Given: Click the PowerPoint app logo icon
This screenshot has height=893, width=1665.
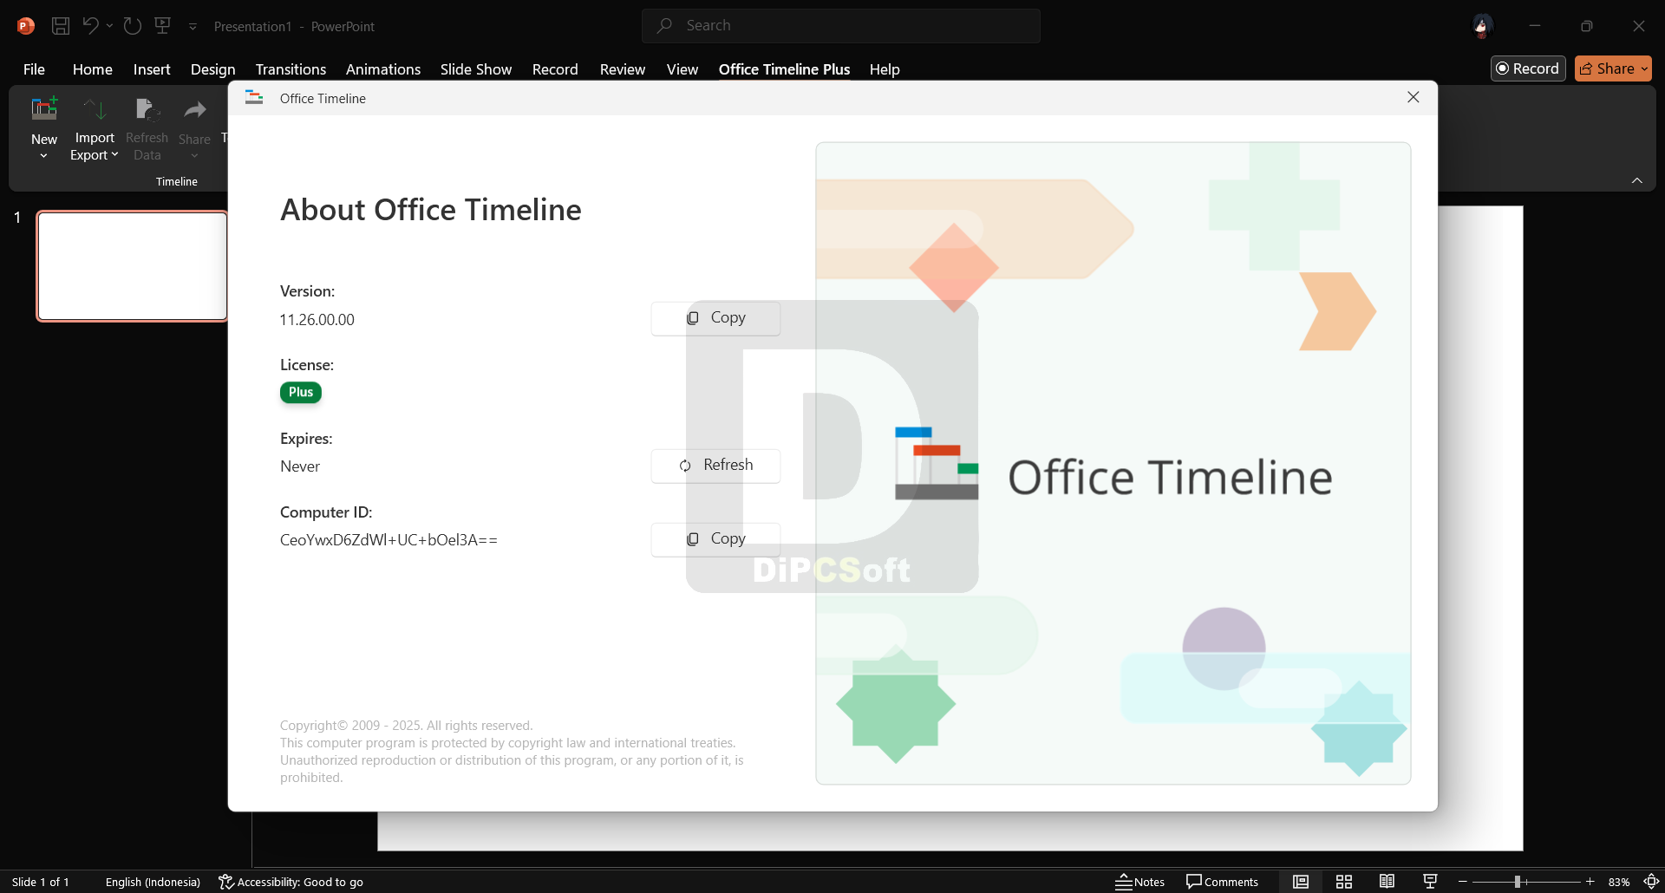Looking at the screenshot, I should 26,26.
